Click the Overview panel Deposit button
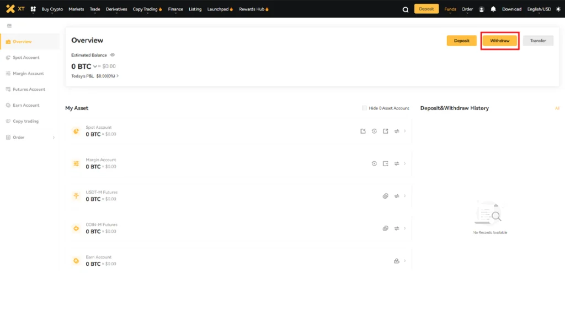Screen dimensions: 565x317 [462, 41]
